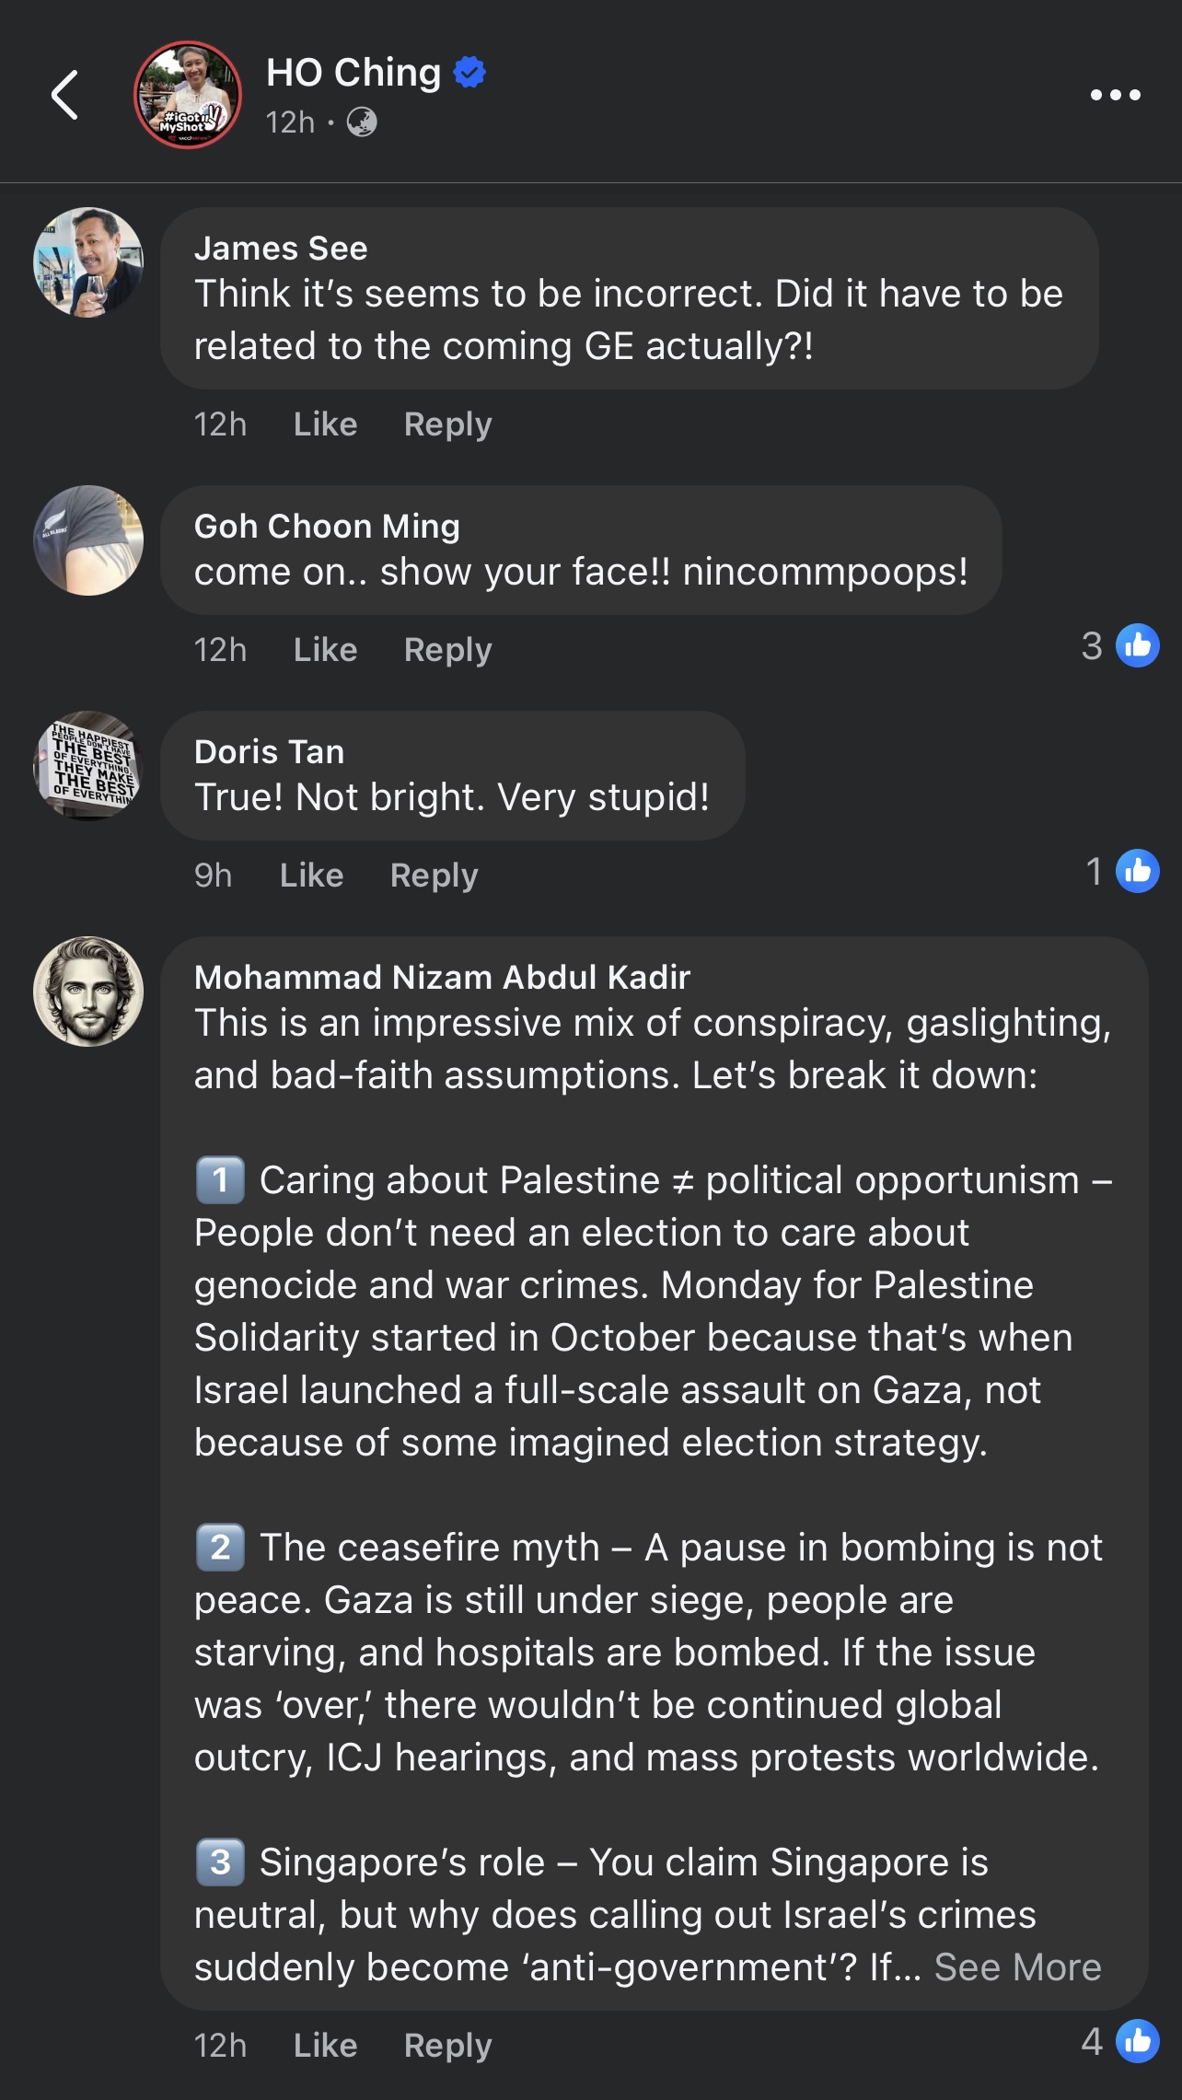Expand the comment with See More
This screenshot has width=1182, height=2100.
(1017, 1967)
